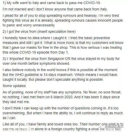Click the line "over one month before symptoms showed."
The width and height of the screenshot is (127, 132).
[x=36, y=63]
